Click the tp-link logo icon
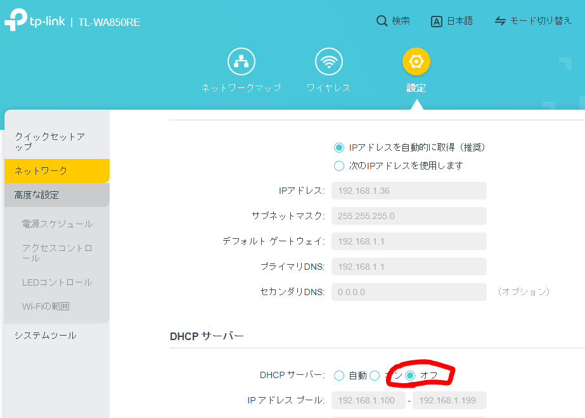The width and height of the screenshot is (585, 418). pos(15,20)
